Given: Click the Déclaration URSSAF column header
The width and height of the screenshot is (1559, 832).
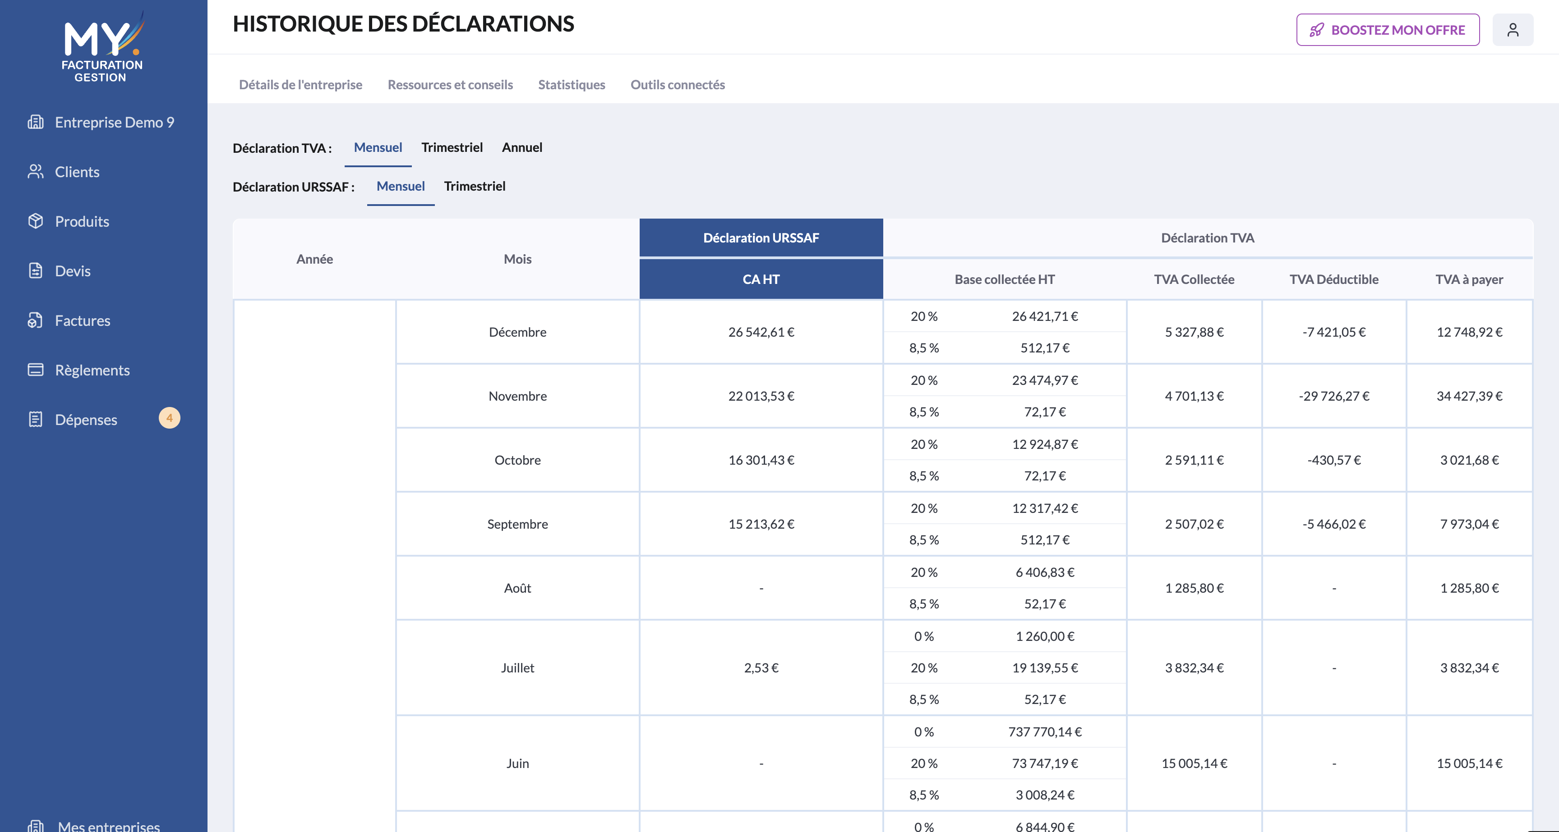Looking at the screenshot, I should (x=761, y=238).
